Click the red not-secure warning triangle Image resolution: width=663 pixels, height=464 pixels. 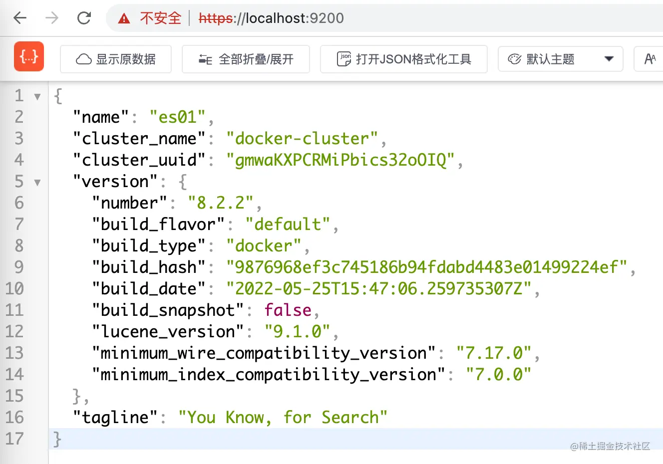(124, 19)
